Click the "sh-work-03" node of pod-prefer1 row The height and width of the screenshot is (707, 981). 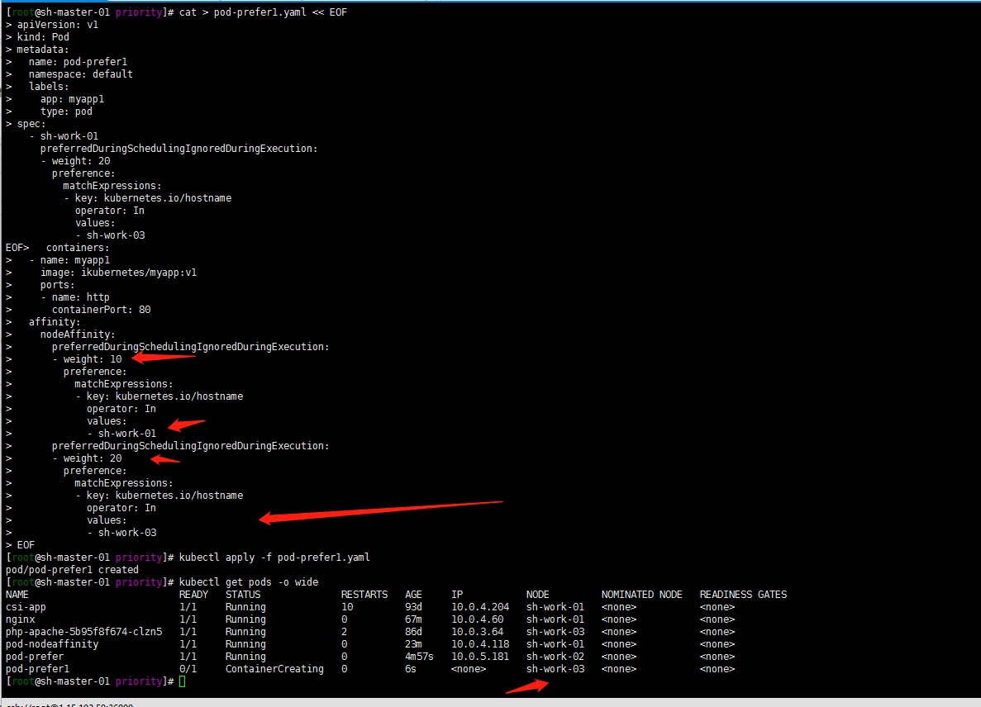pos(555,670)
